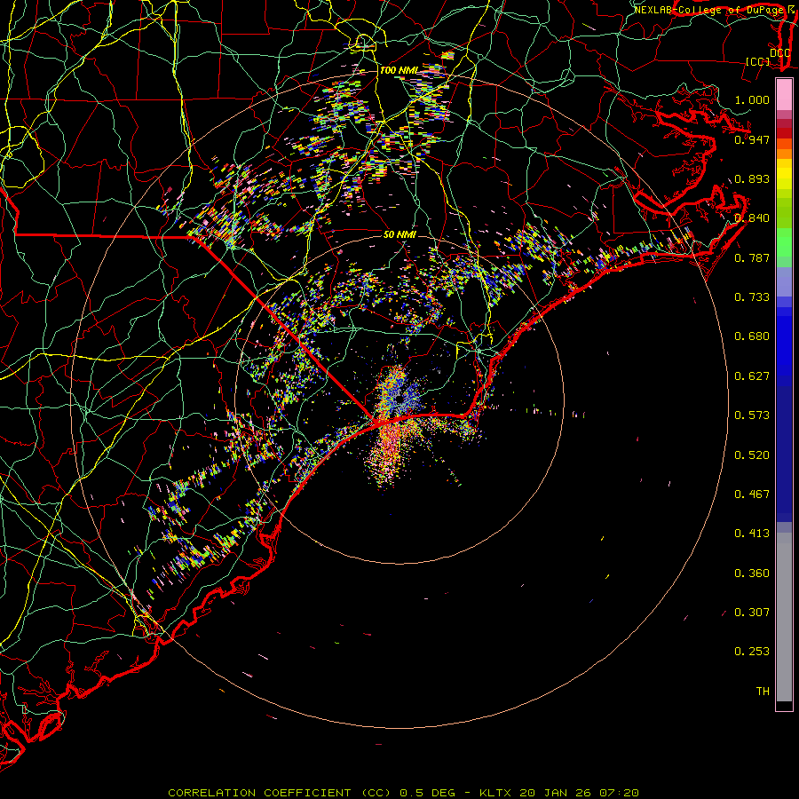The image size is (799, 799).
Task: Click the 50 NMI range ring label
Action: (x=400, y=234)
